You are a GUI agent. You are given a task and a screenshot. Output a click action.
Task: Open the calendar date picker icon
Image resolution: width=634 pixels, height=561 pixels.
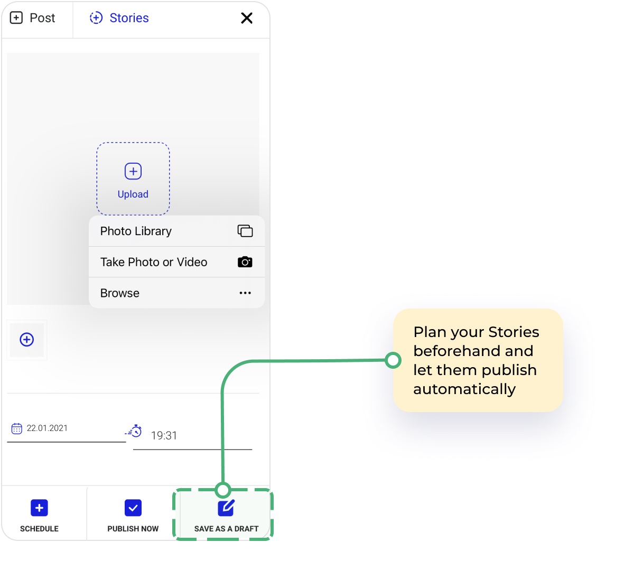point(17,428)
